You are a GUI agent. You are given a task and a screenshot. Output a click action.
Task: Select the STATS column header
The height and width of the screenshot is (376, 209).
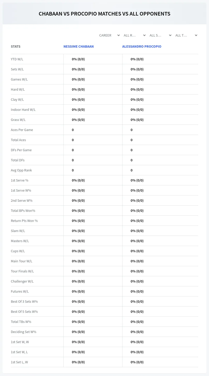(x=16, y=47)
